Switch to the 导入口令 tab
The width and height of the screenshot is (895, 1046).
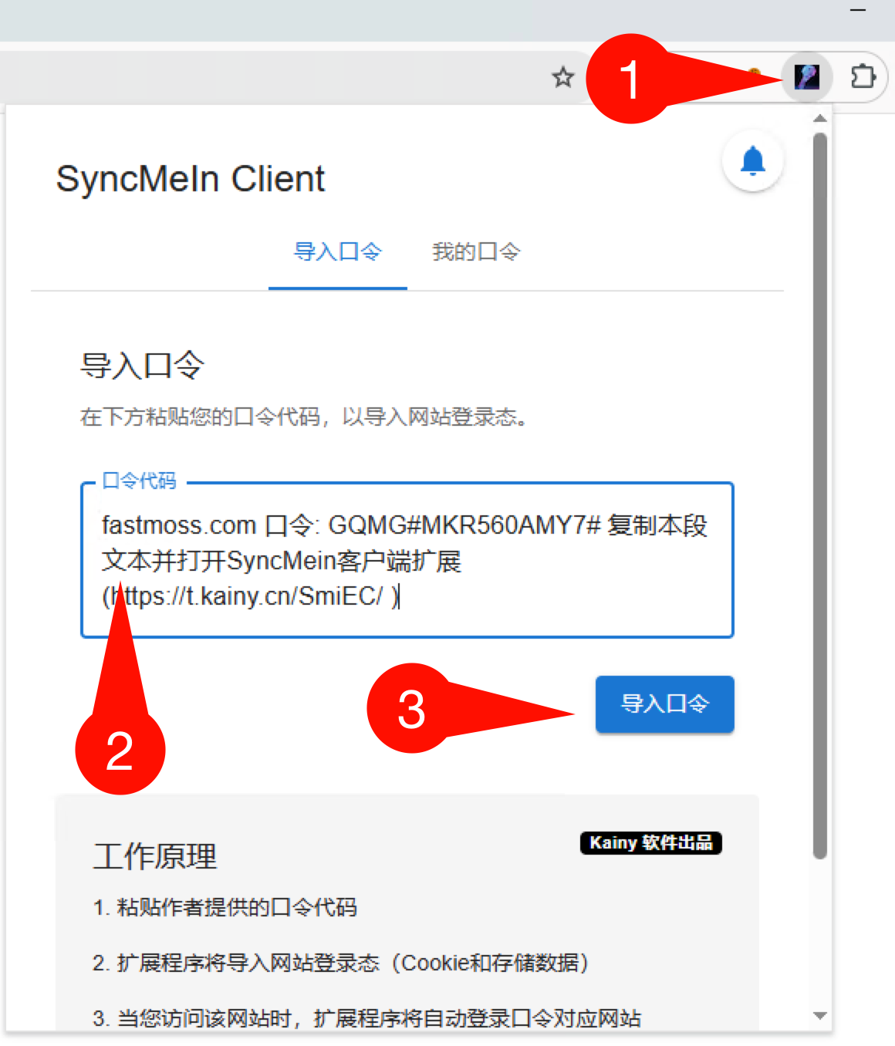click(x=337, y=252)
